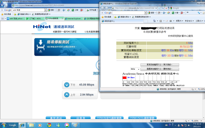Open the Tools (O) menu in Sinica window
Screen dimensions: 205x128
[199, 21]
